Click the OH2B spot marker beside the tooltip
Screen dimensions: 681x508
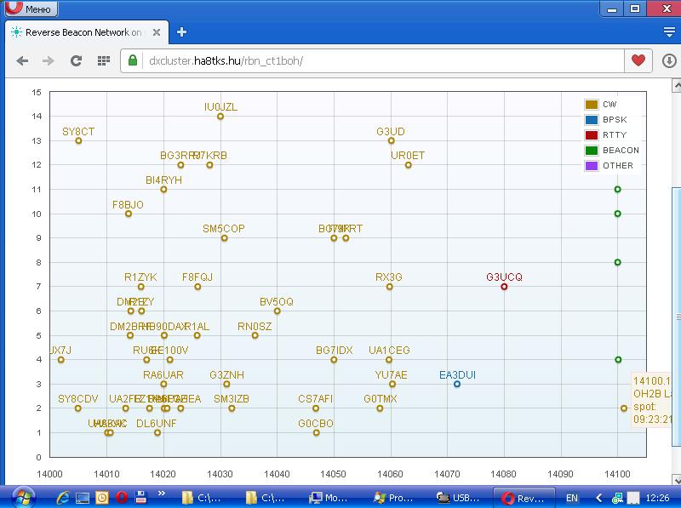tap(624, 408)
